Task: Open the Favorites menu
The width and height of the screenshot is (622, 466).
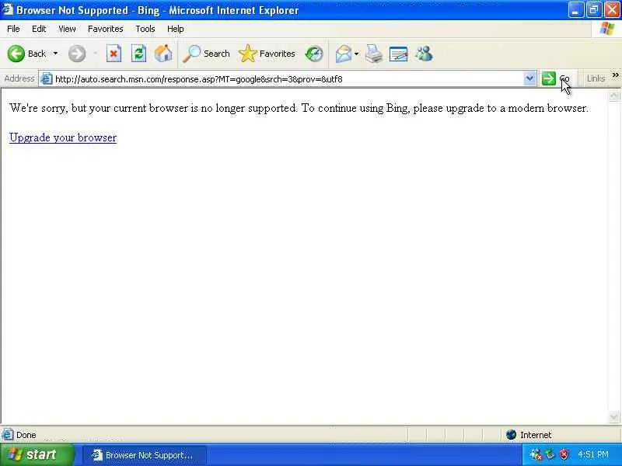Action: pos(106,29)
